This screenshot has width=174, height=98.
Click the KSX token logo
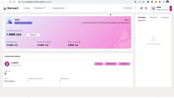click(10, 21)
